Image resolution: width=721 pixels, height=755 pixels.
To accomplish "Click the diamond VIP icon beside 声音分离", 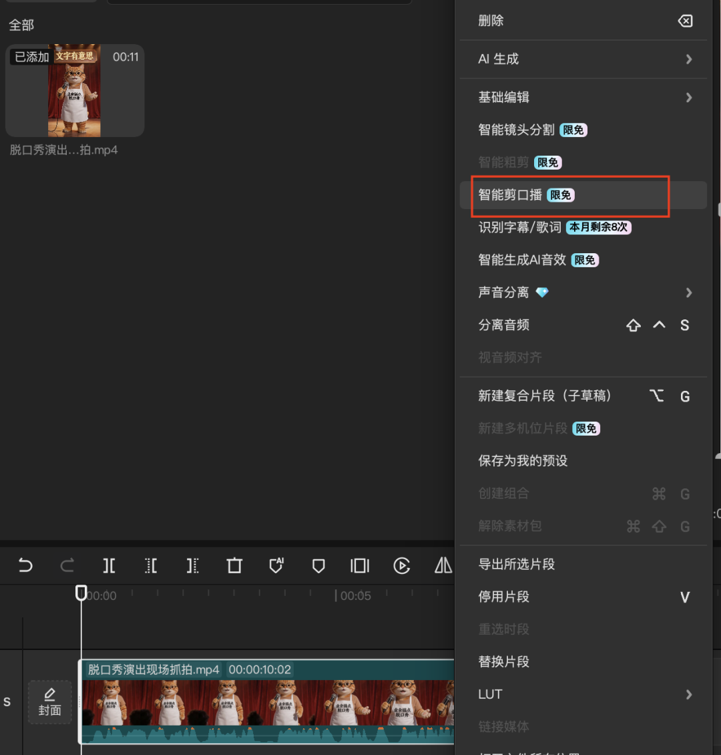I will coord(542,292).
